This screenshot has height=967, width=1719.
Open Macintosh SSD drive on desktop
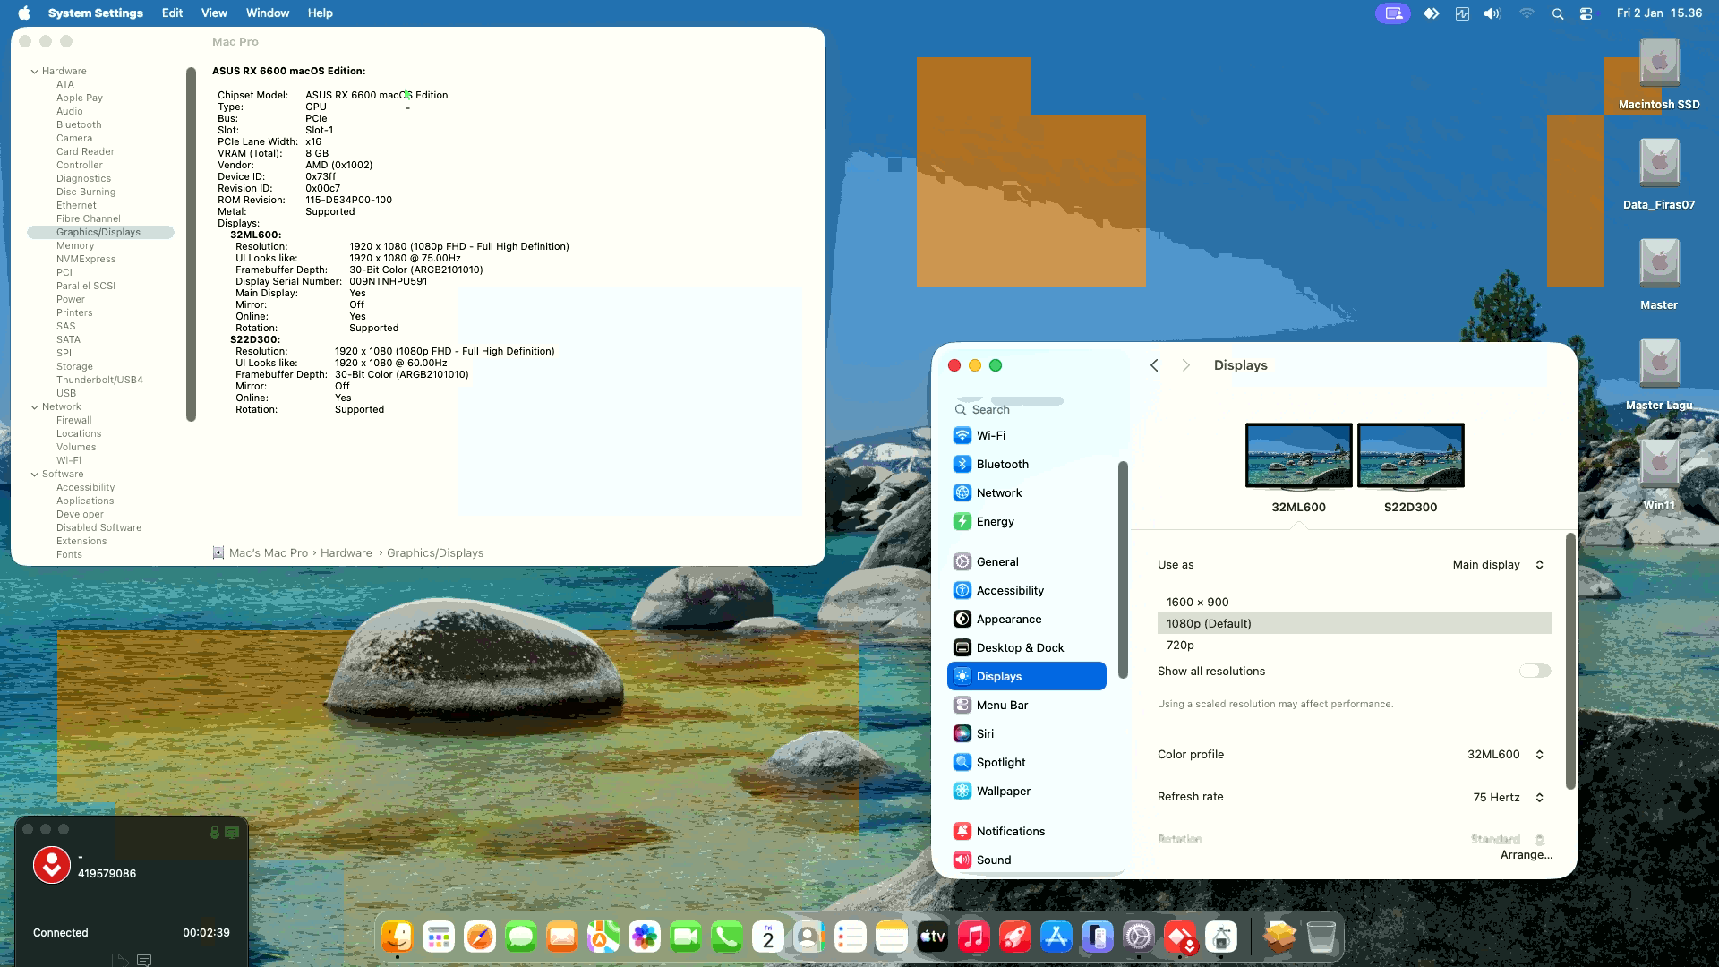pyautogui.click(x=1659, y=73)
